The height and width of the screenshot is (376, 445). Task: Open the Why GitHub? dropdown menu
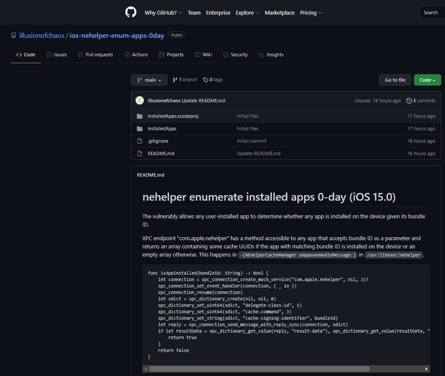tap(163, 13)
